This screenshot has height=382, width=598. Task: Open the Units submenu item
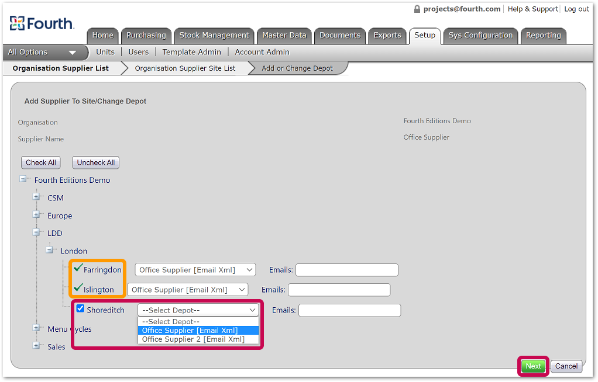tap(105, 52)
